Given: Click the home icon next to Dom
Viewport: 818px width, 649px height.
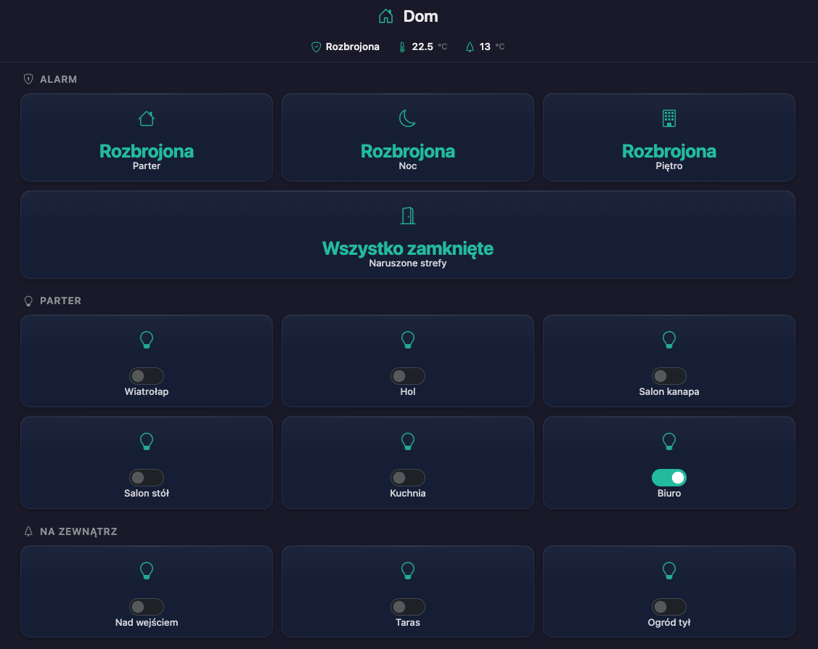Looking at the screenshot, I should pyautogui.click(x=385, y=16).
